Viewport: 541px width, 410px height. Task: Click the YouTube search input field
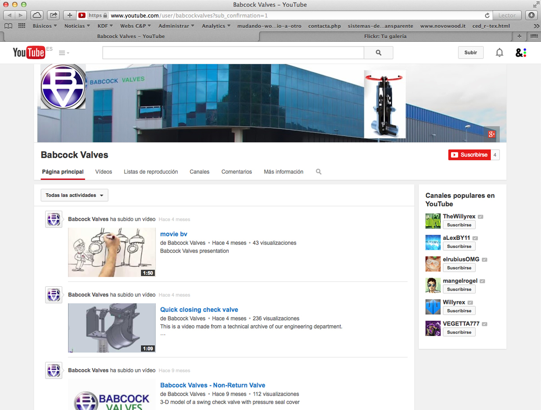click(233, 52)
